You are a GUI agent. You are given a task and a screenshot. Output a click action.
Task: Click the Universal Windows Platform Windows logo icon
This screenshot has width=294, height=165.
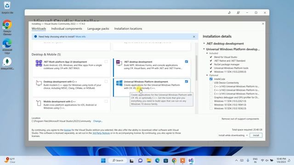coord(119,83)
